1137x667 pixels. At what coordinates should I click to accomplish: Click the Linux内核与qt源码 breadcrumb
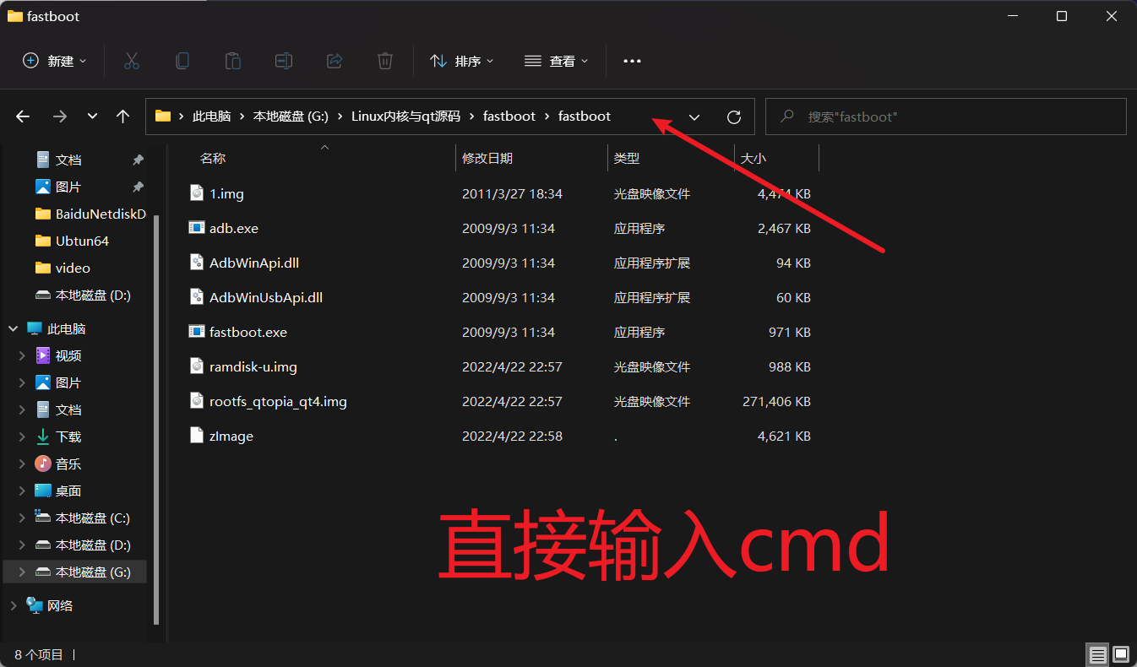405,117
